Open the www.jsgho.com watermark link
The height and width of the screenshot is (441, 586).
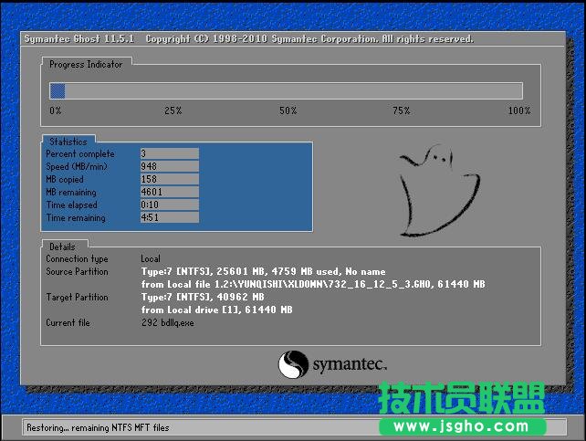[x=468, y=425]
